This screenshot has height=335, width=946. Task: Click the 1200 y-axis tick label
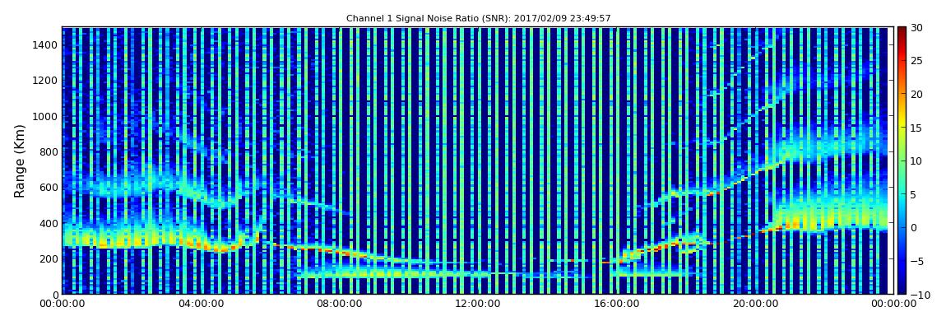click(46, 81)
